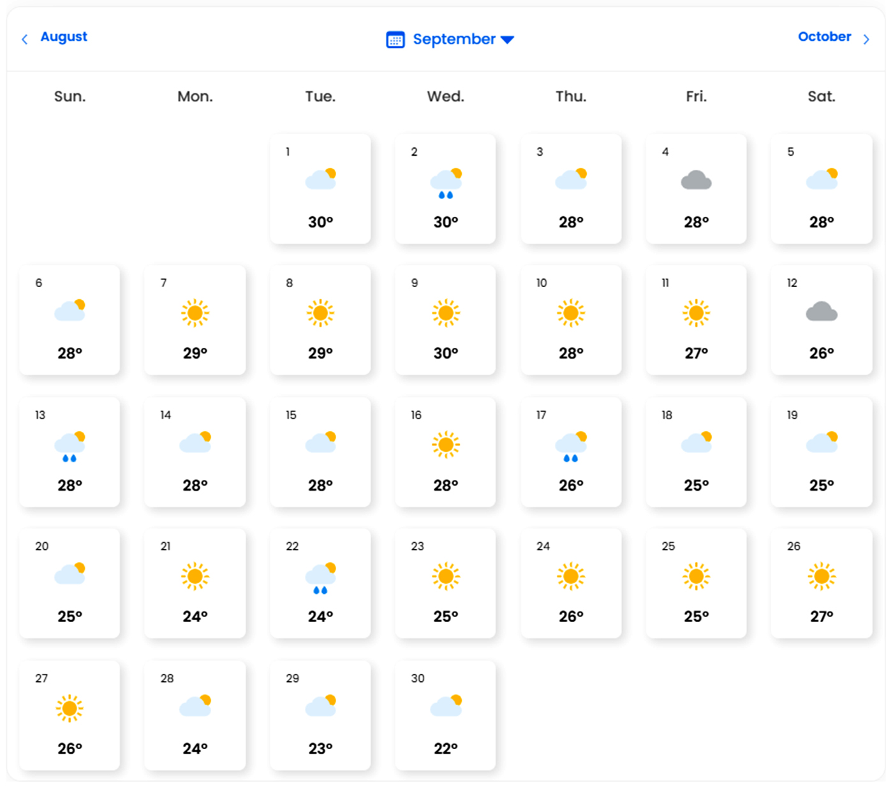Click the Sun. weekday header
This screenshot has height=797, width=893.
click(x=70, y=96)
